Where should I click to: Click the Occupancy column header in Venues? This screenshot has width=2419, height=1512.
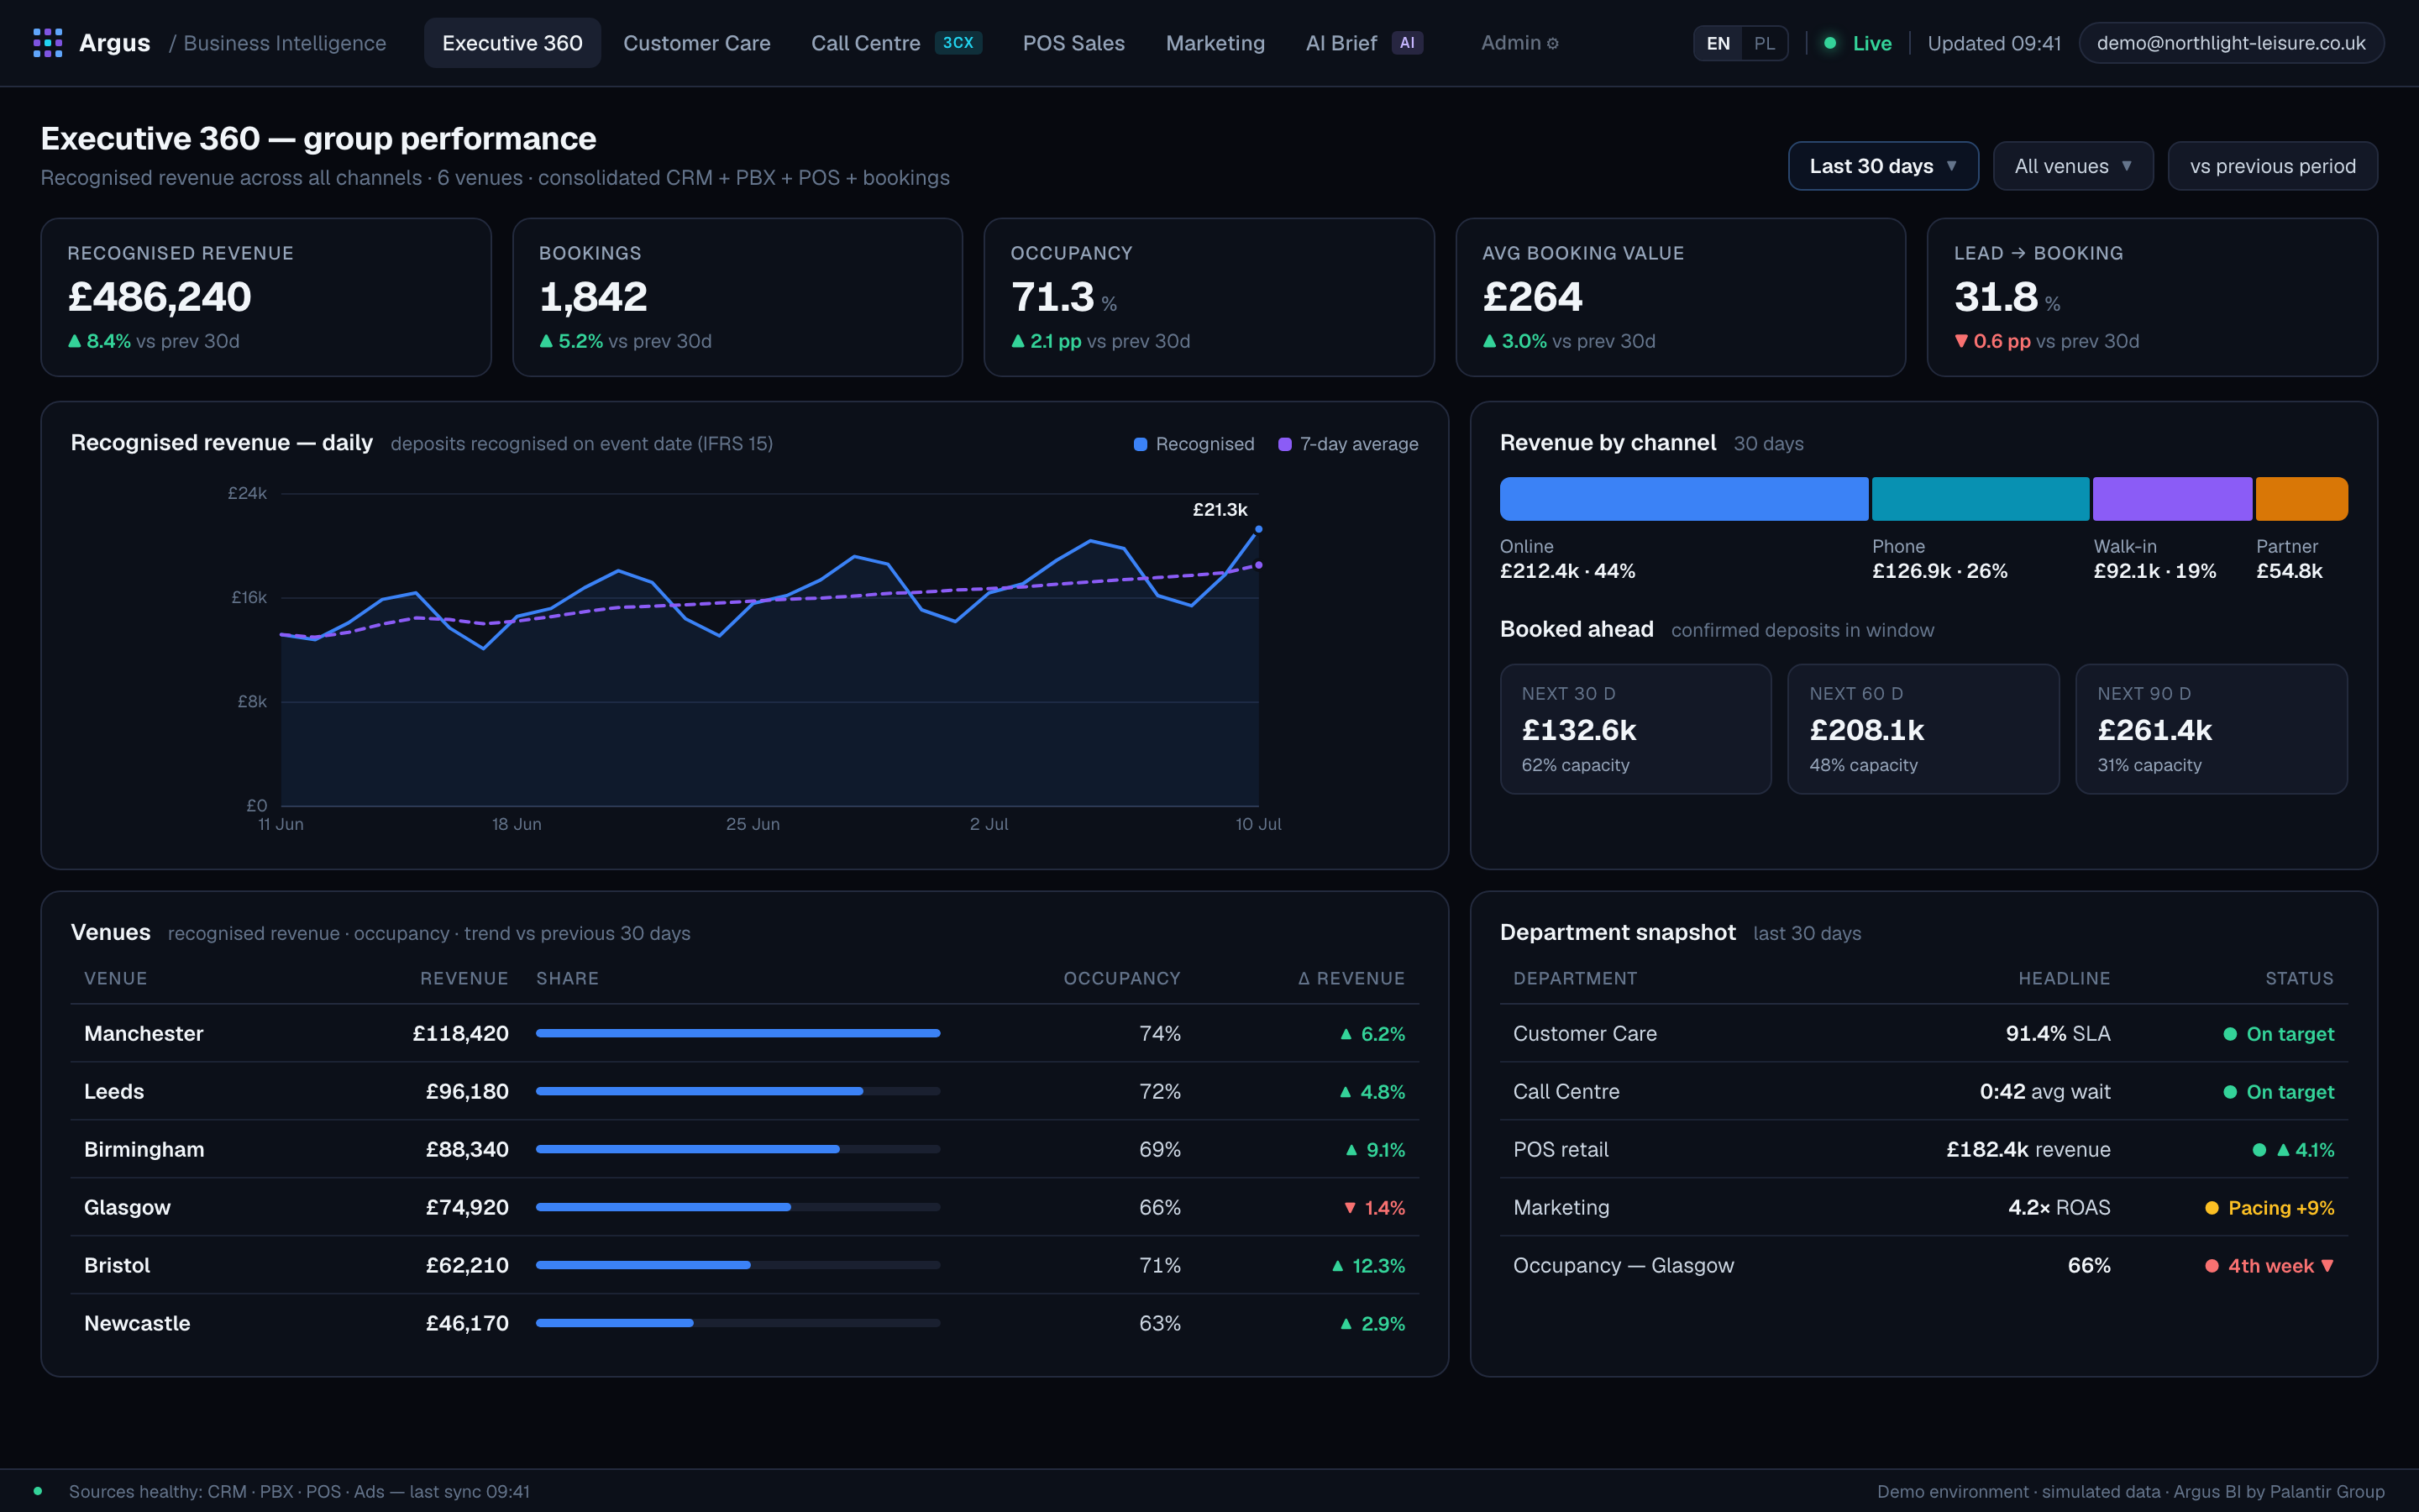(x=1121, y=978)
